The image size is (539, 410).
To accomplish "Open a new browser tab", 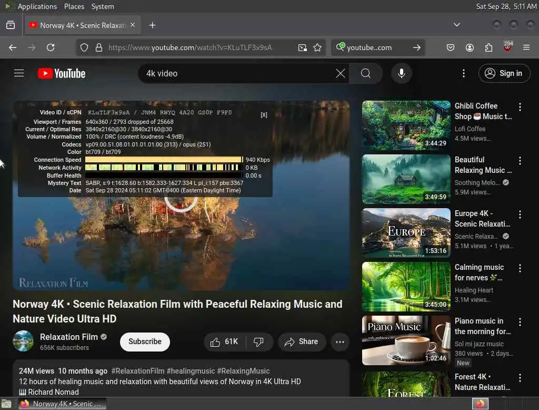I will [152, 25].
